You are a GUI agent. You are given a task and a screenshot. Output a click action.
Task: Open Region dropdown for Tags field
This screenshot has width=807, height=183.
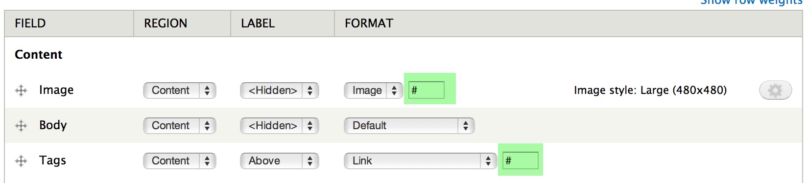pyautogui.click(x=180, y=161)
